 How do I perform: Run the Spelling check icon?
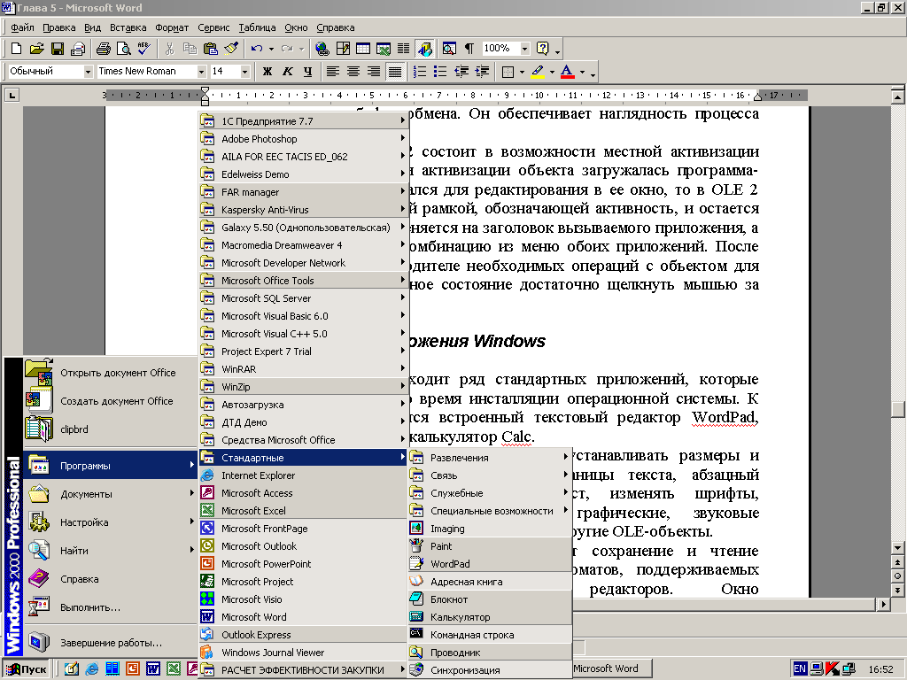144,49
